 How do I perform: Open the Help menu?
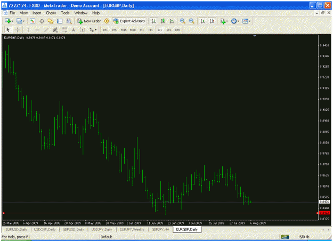96,13
